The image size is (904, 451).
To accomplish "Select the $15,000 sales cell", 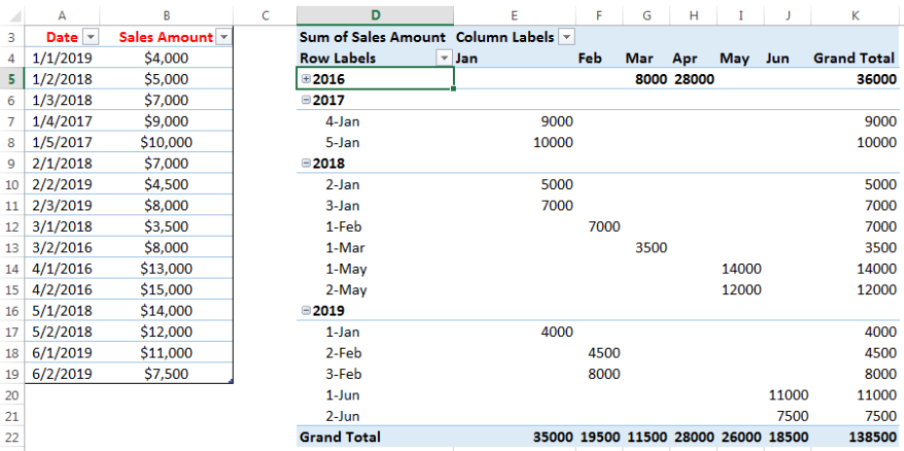I will pos(166,289).
